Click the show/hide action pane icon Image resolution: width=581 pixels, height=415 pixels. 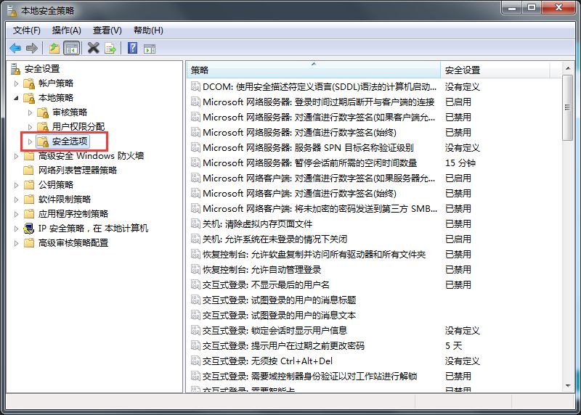click(x=150, y=49)
